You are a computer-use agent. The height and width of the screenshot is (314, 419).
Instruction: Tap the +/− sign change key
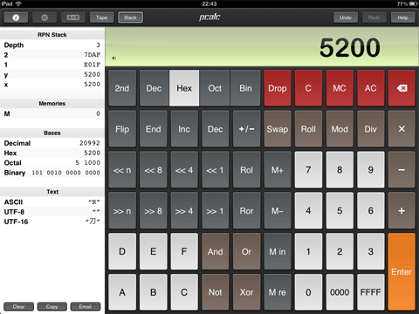tap(246, 129)
